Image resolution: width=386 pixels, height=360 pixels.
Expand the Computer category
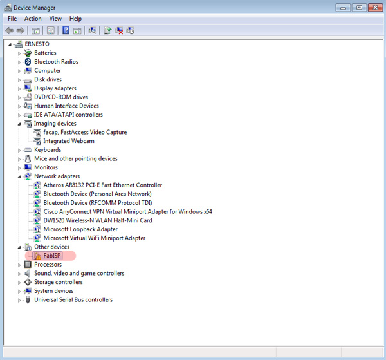click(19, 71)
